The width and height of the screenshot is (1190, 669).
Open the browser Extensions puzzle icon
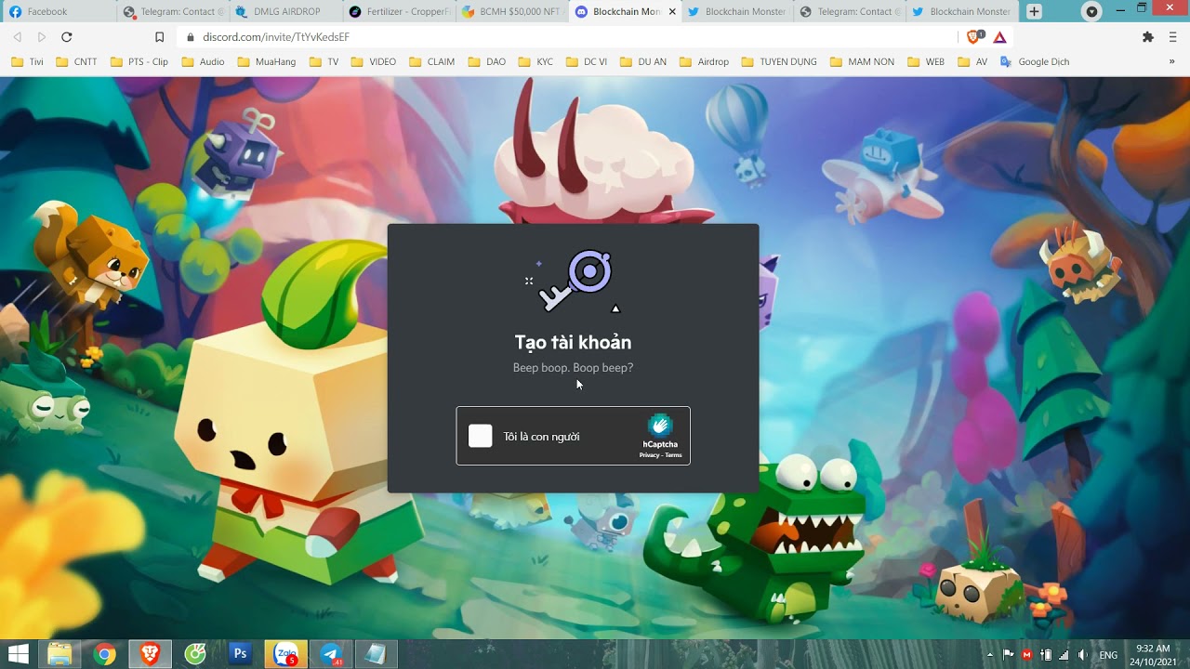click(x=1148, y=37)
